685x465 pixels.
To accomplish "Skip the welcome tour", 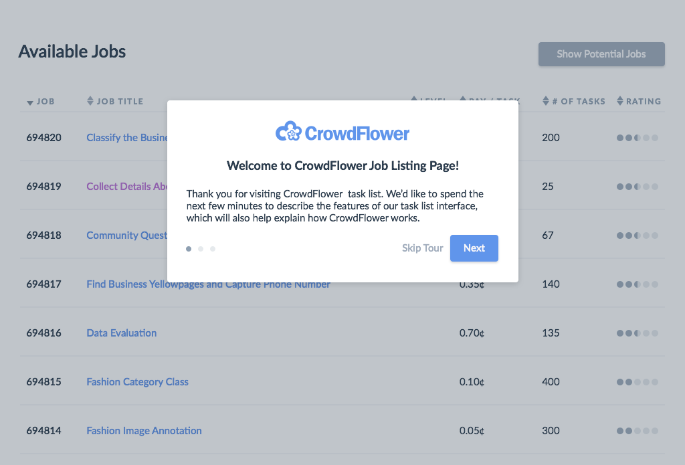I will pos(423,248).
